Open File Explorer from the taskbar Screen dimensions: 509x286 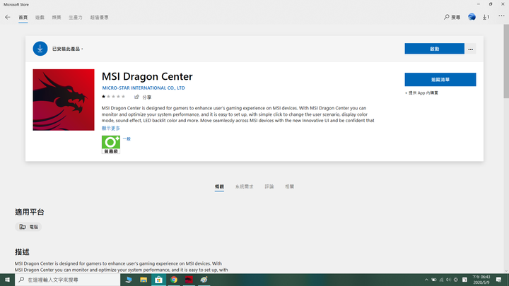click(144, 280)
